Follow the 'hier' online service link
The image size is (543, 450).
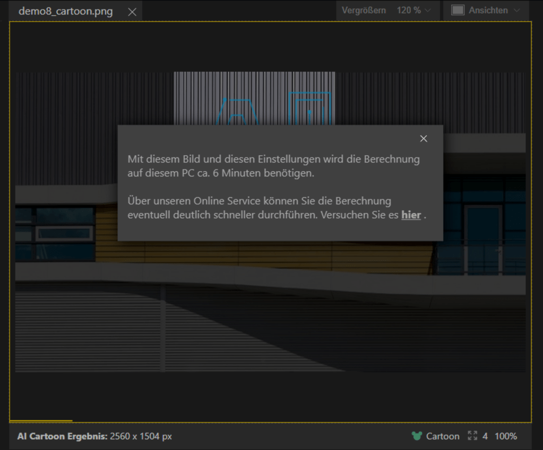[411, 215]
